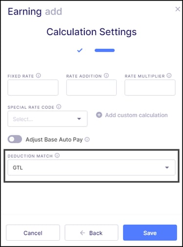Screen dimensions: 183x247
Task: Expand the Deduction Match GTL dropdown
Action: (91, 167)
